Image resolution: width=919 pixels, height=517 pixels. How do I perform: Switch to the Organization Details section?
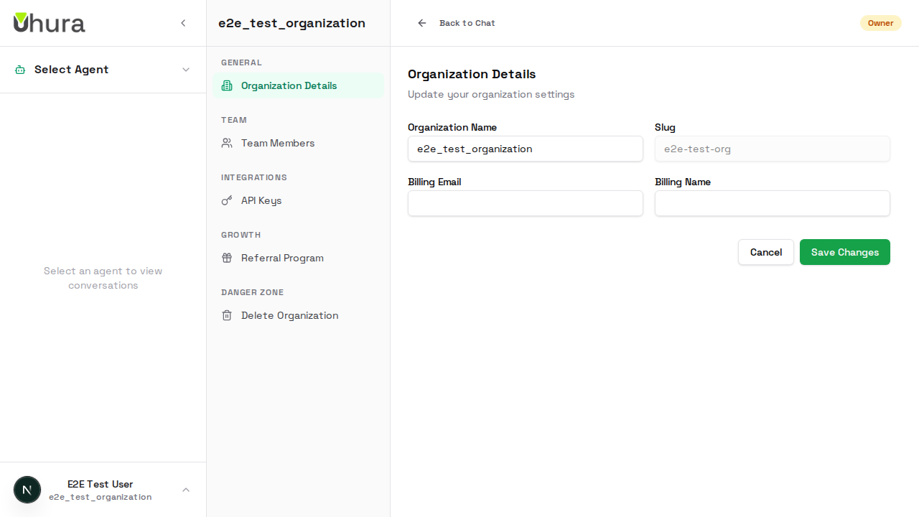[x=289, y=85]
